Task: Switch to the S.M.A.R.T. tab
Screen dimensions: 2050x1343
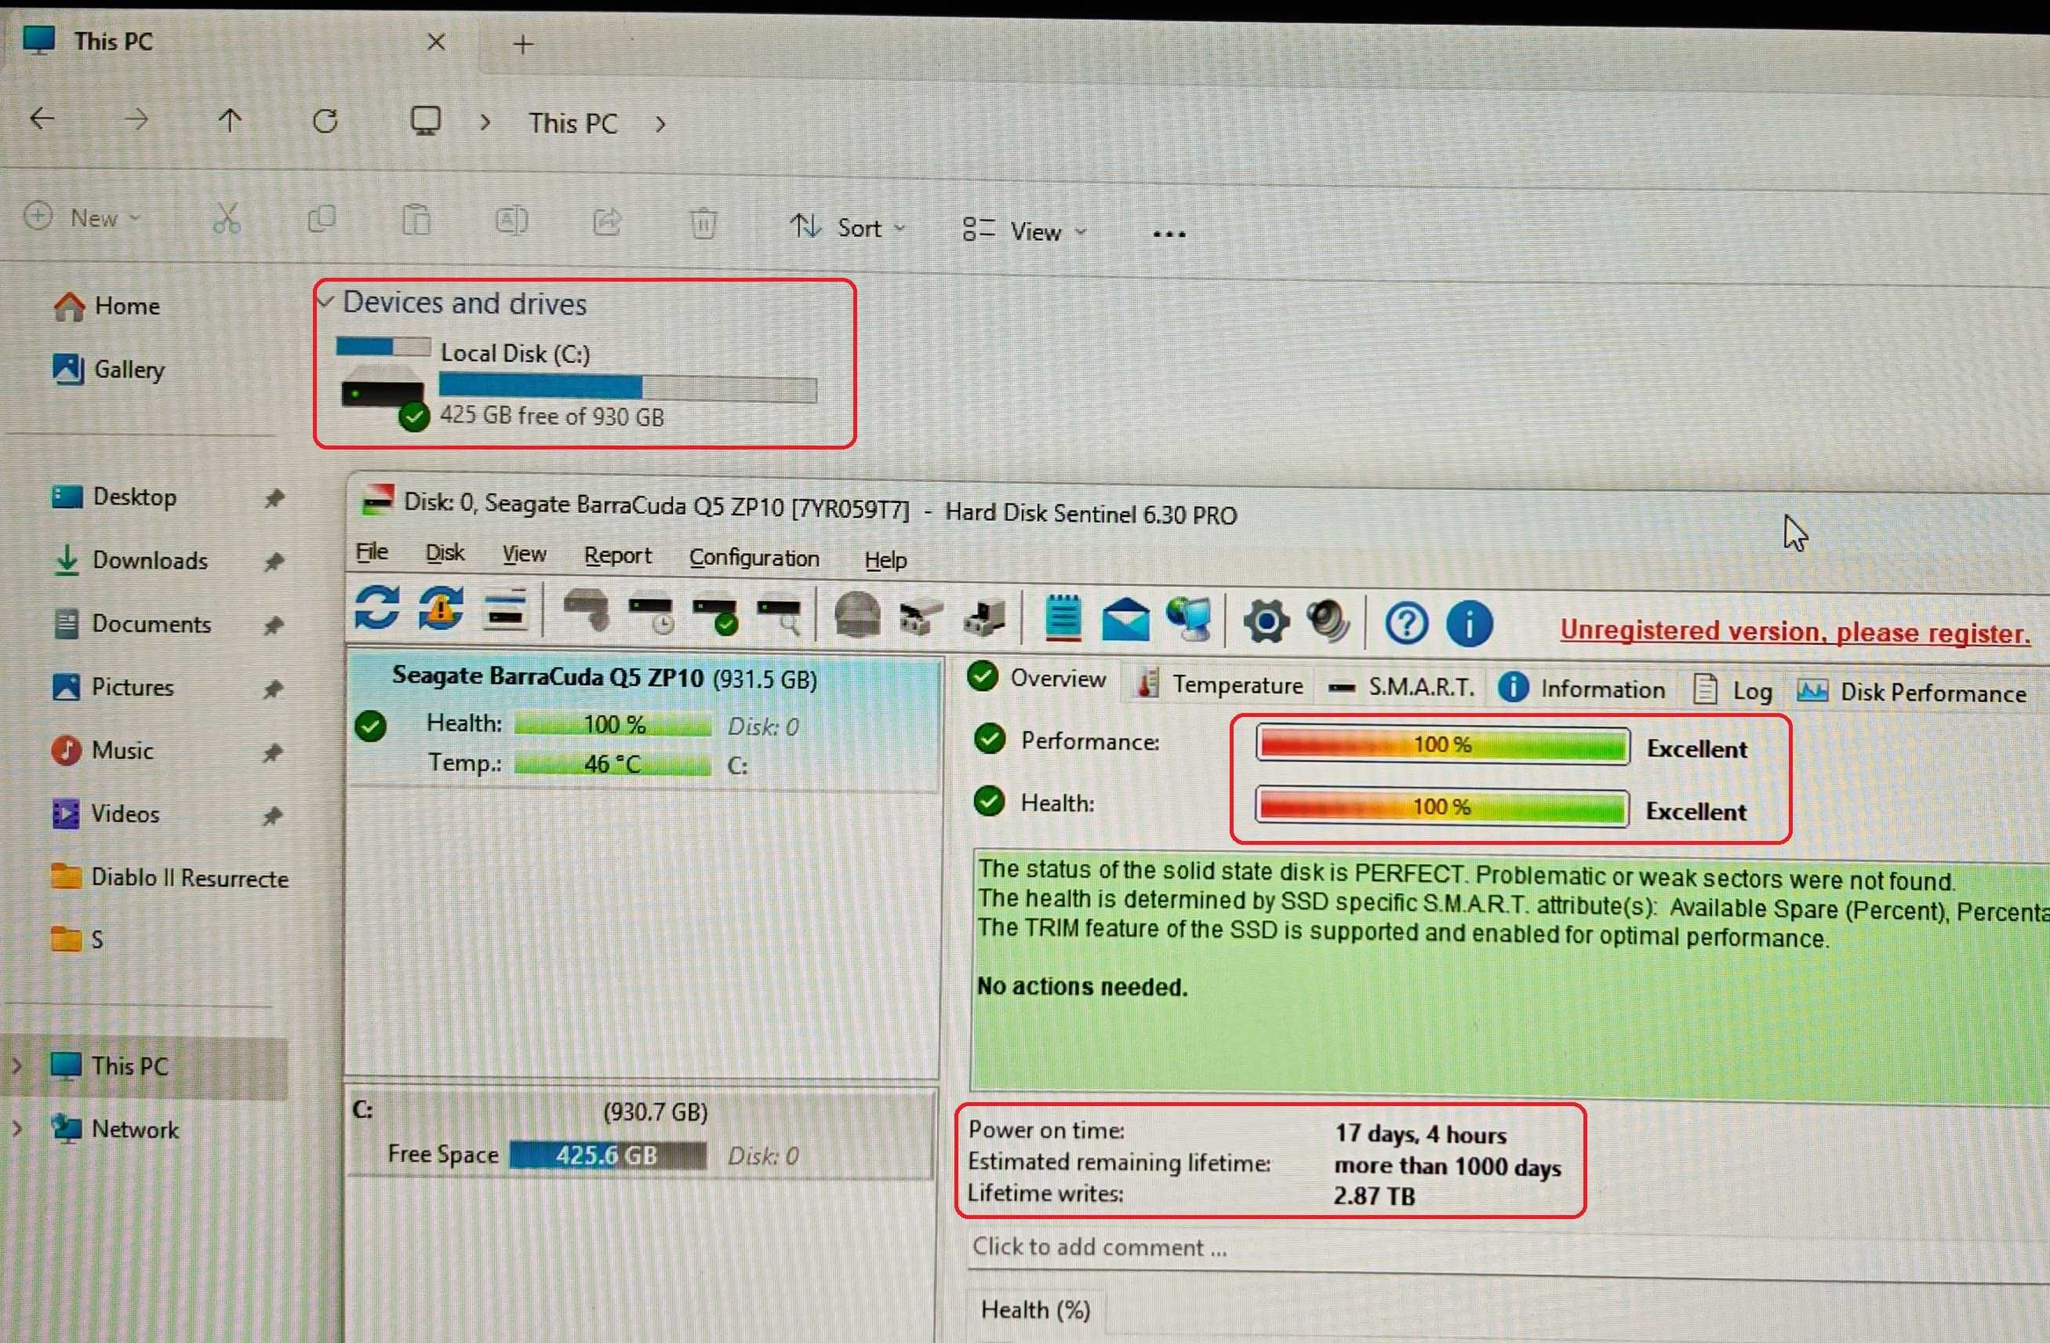Action: (1401, 687)
